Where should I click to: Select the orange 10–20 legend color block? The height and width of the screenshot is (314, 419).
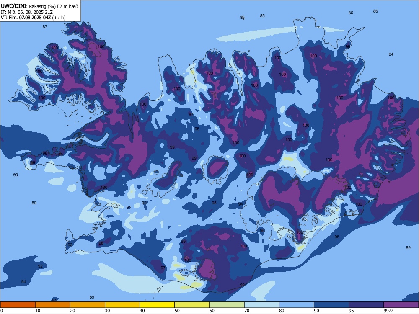pos(53,305)
